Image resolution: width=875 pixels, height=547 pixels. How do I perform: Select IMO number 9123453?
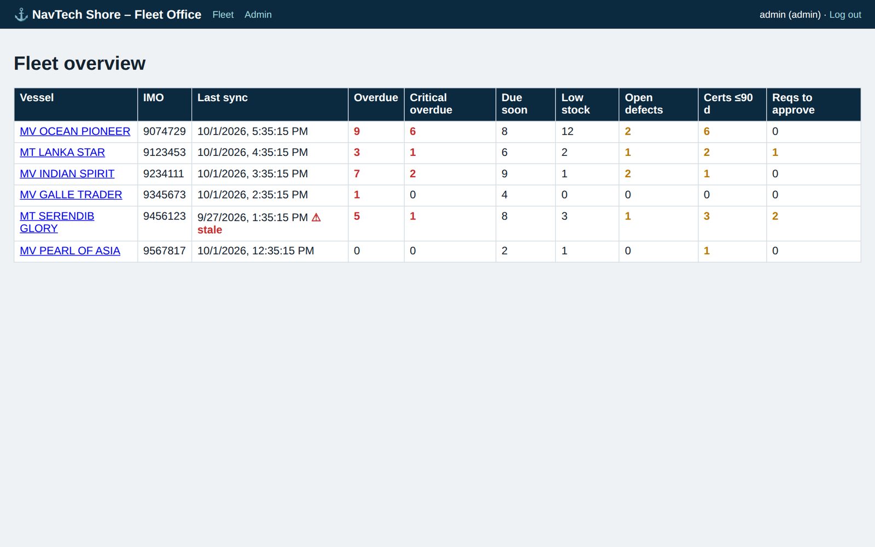point(165,153)
